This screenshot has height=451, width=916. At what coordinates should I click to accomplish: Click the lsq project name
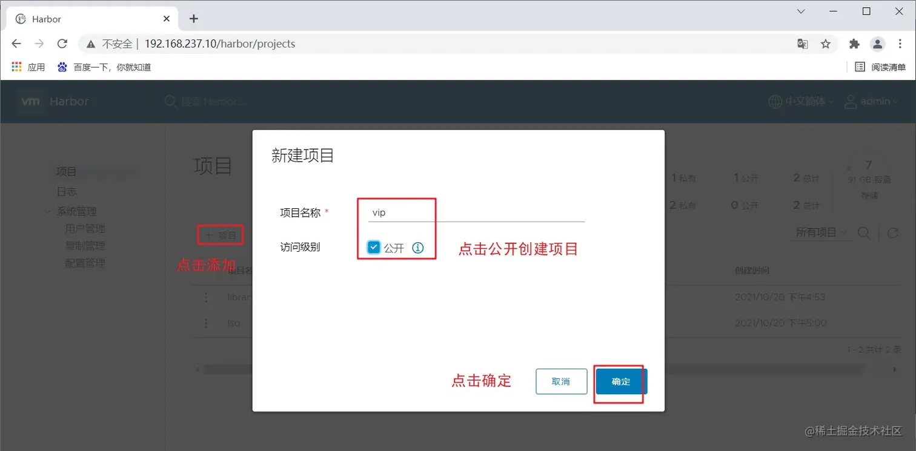(x=234, y=323)
